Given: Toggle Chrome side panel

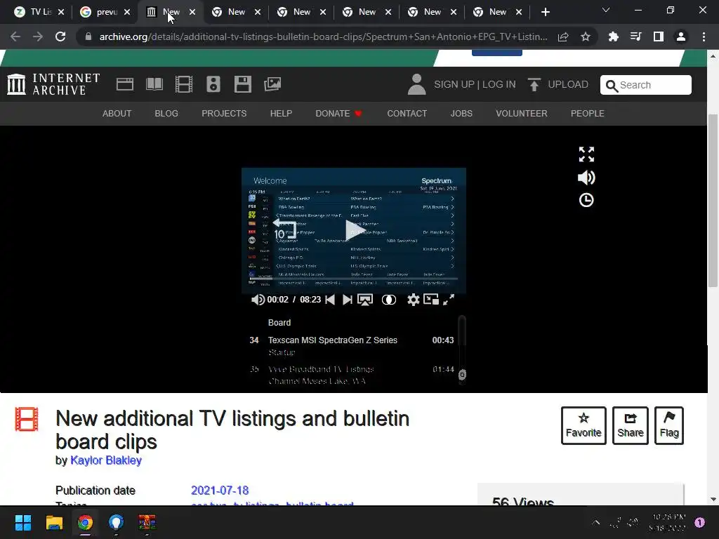Looking at the screenshot, I should point(659,36).
